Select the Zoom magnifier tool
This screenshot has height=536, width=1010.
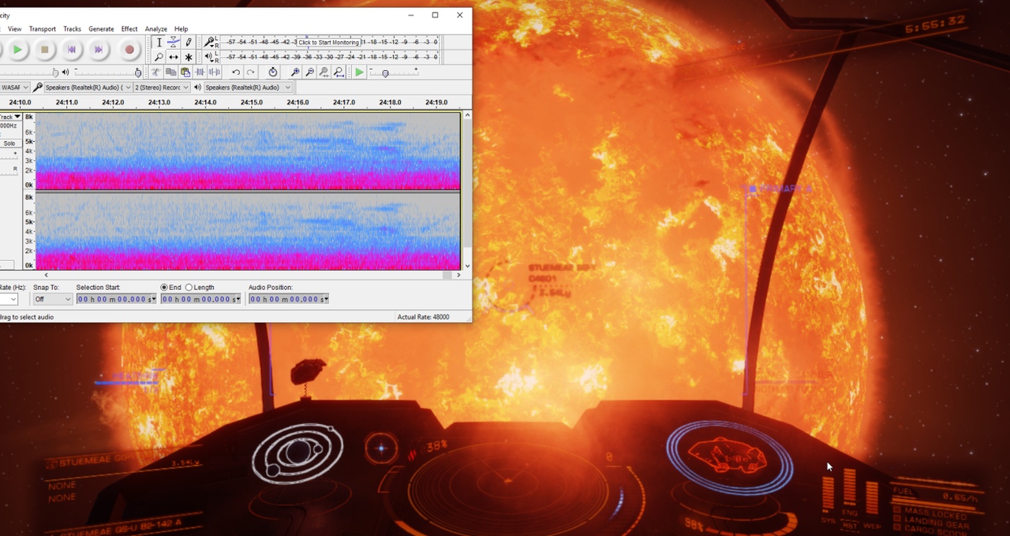click(x=159, y=57)
